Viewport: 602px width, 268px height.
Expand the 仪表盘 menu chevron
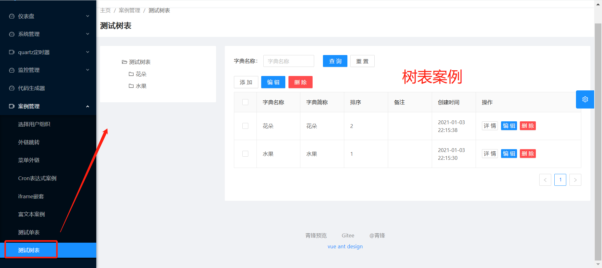point(87,16)
